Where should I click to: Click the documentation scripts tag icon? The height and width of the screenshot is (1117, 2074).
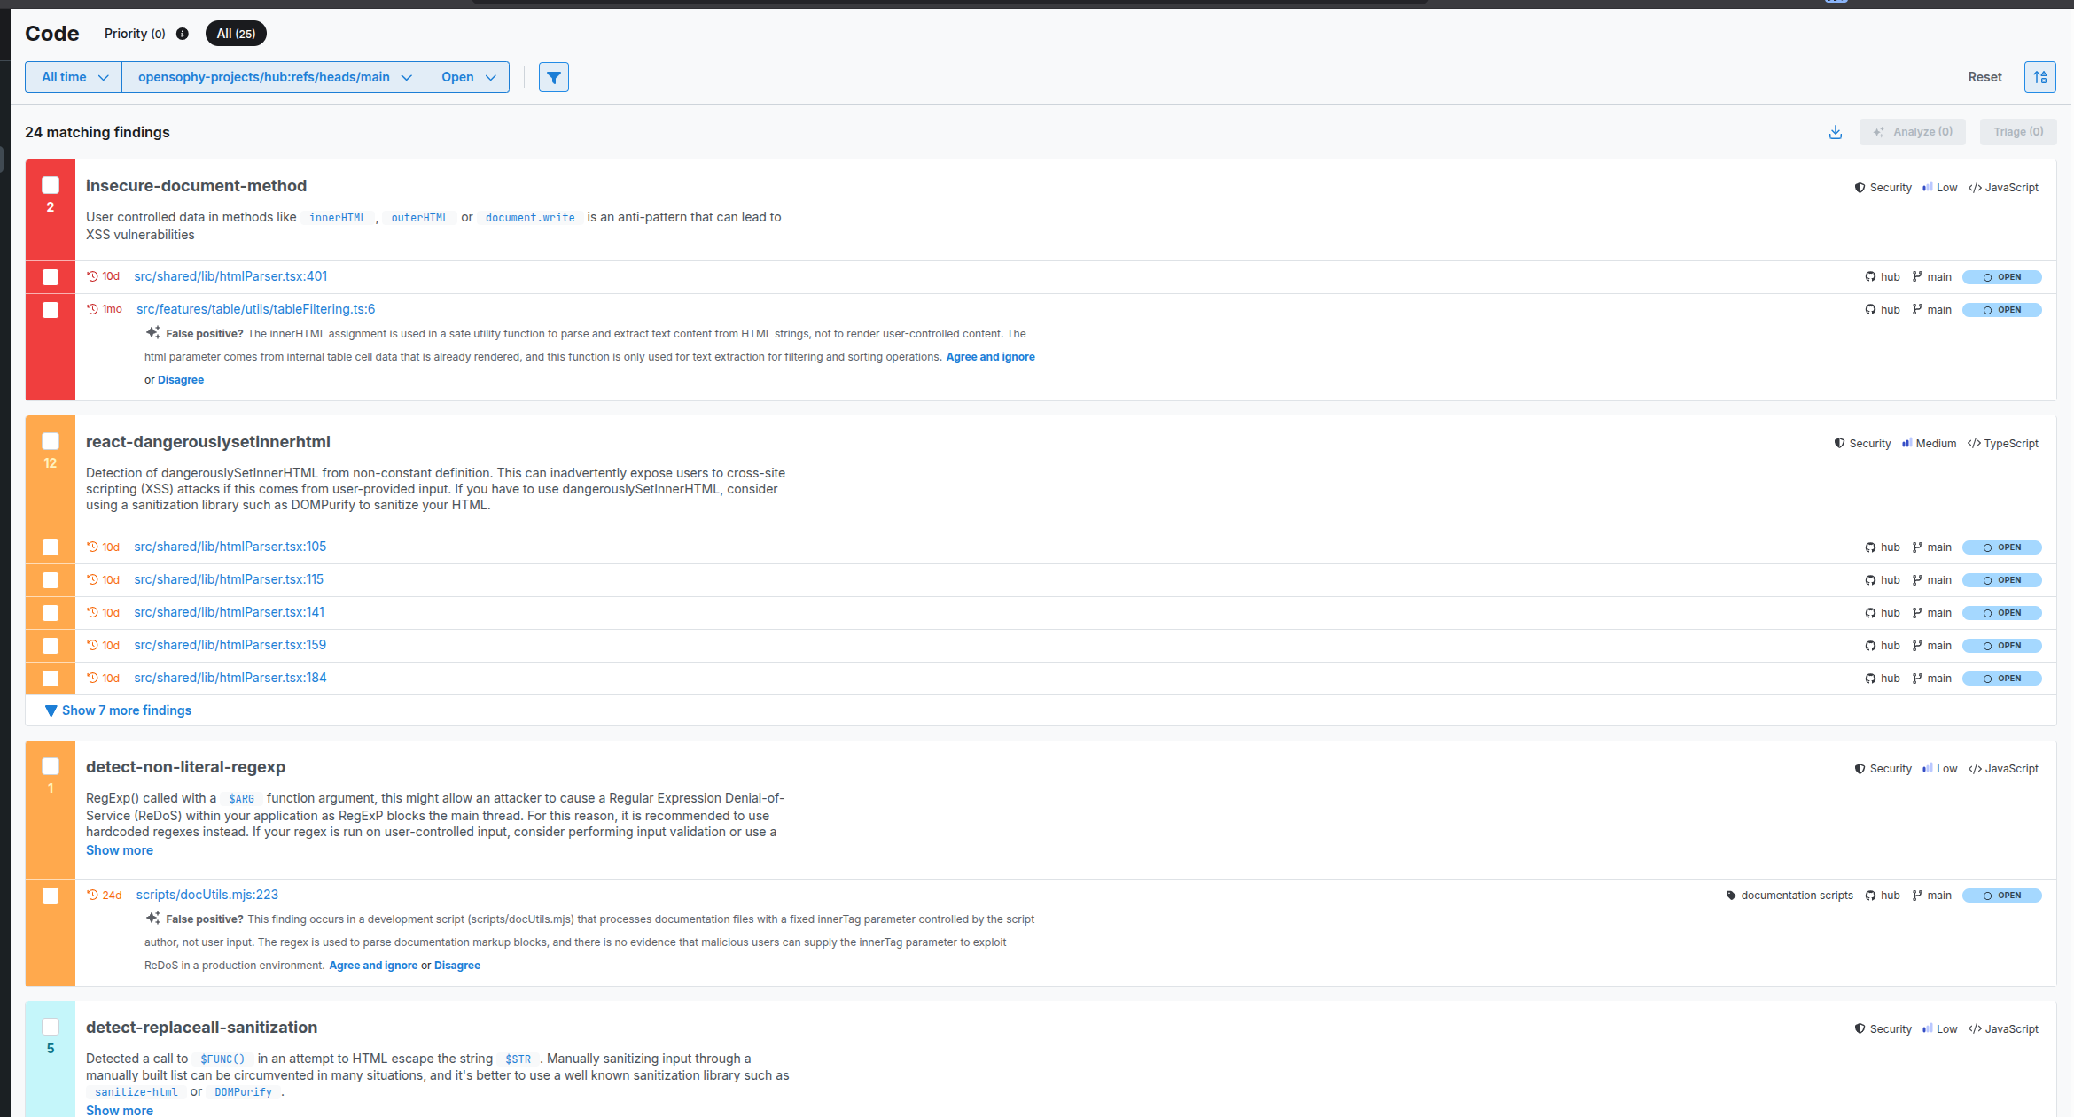point(1731,896)
